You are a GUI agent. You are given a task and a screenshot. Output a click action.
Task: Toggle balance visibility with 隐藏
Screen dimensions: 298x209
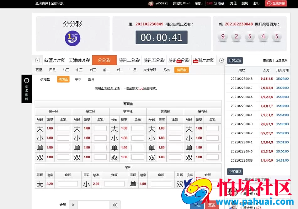221,3
